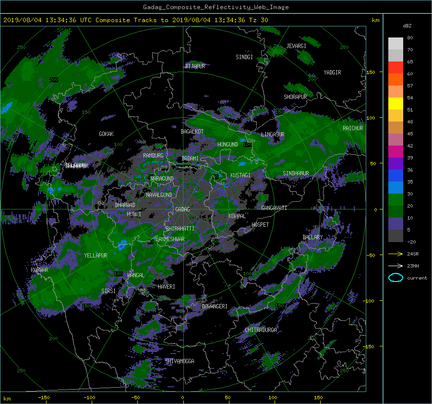Click the yellow 51 dBZ color swatch

(396, 104)
